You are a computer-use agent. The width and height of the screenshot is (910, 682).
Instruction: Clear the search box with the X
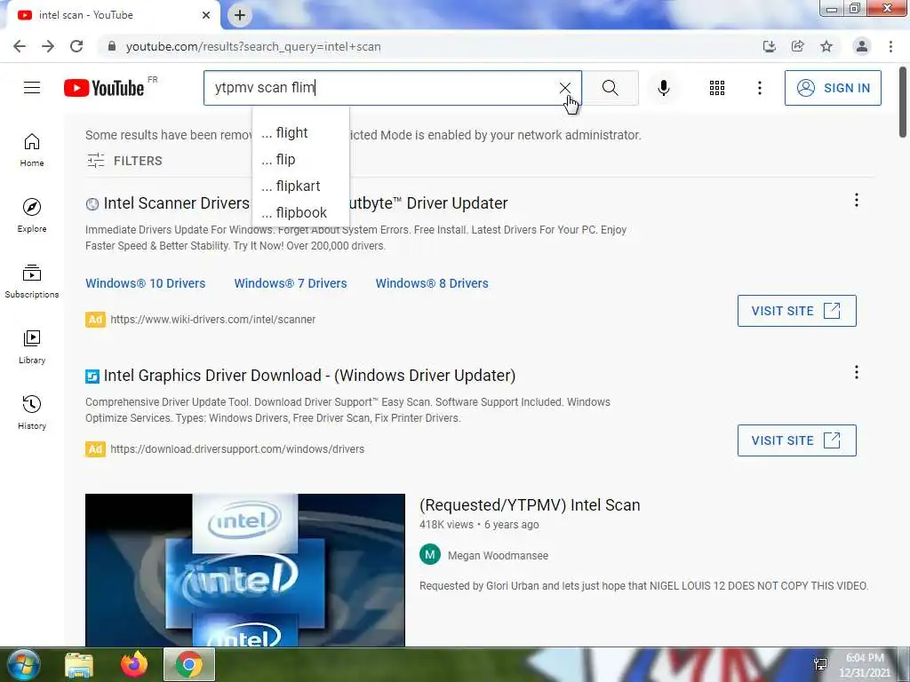564,88
